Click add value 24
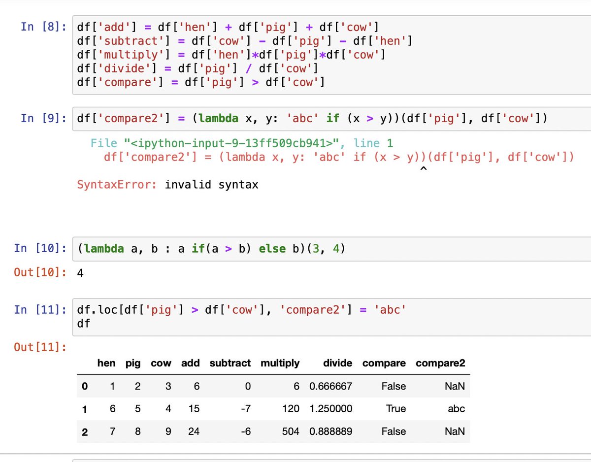The height and width of the screenshot is (462, 591). point(194,431)
